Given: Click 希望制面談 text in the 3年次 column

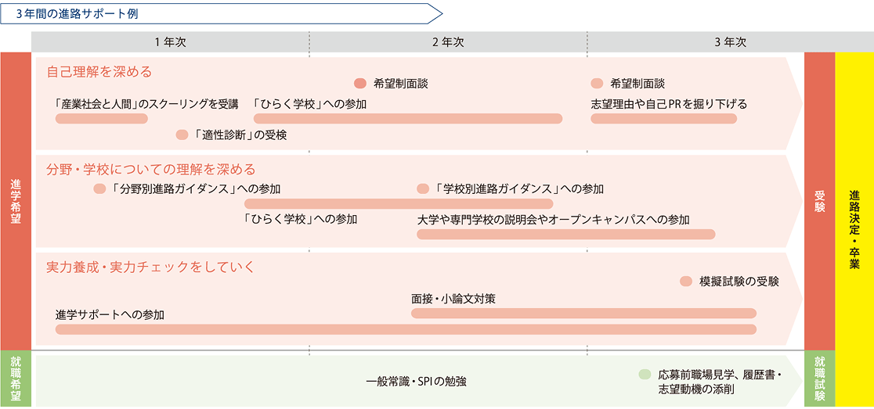Looking at the screenshot, I should point(637,84).
